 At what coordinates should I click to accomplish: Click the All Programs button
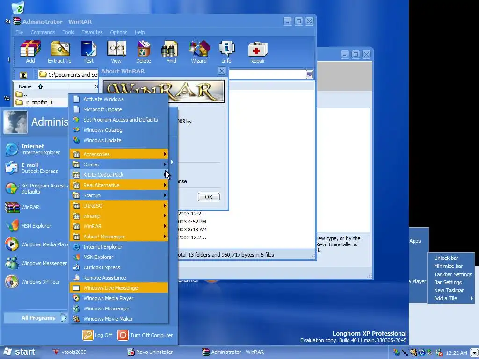click(36, 318)
